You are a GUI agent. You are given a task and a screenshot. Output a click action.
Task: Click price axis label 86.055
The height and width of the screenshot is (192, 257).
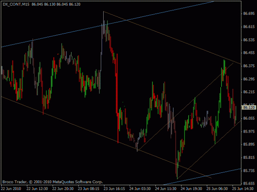(x=249, y=118)
